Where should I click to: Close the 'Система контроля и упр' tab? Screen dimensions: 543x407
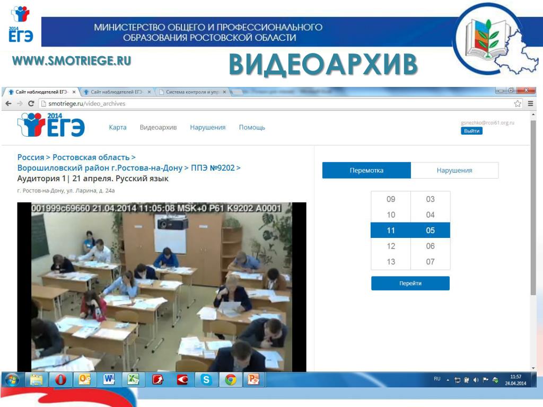pos(224,92)
